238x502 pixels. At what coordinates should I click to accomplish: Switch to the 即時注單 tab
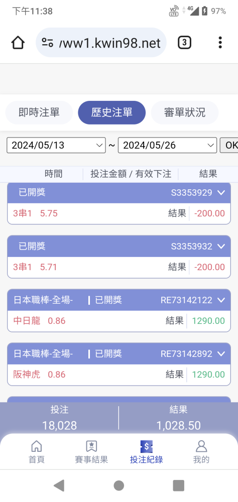[x=39, y=112]
